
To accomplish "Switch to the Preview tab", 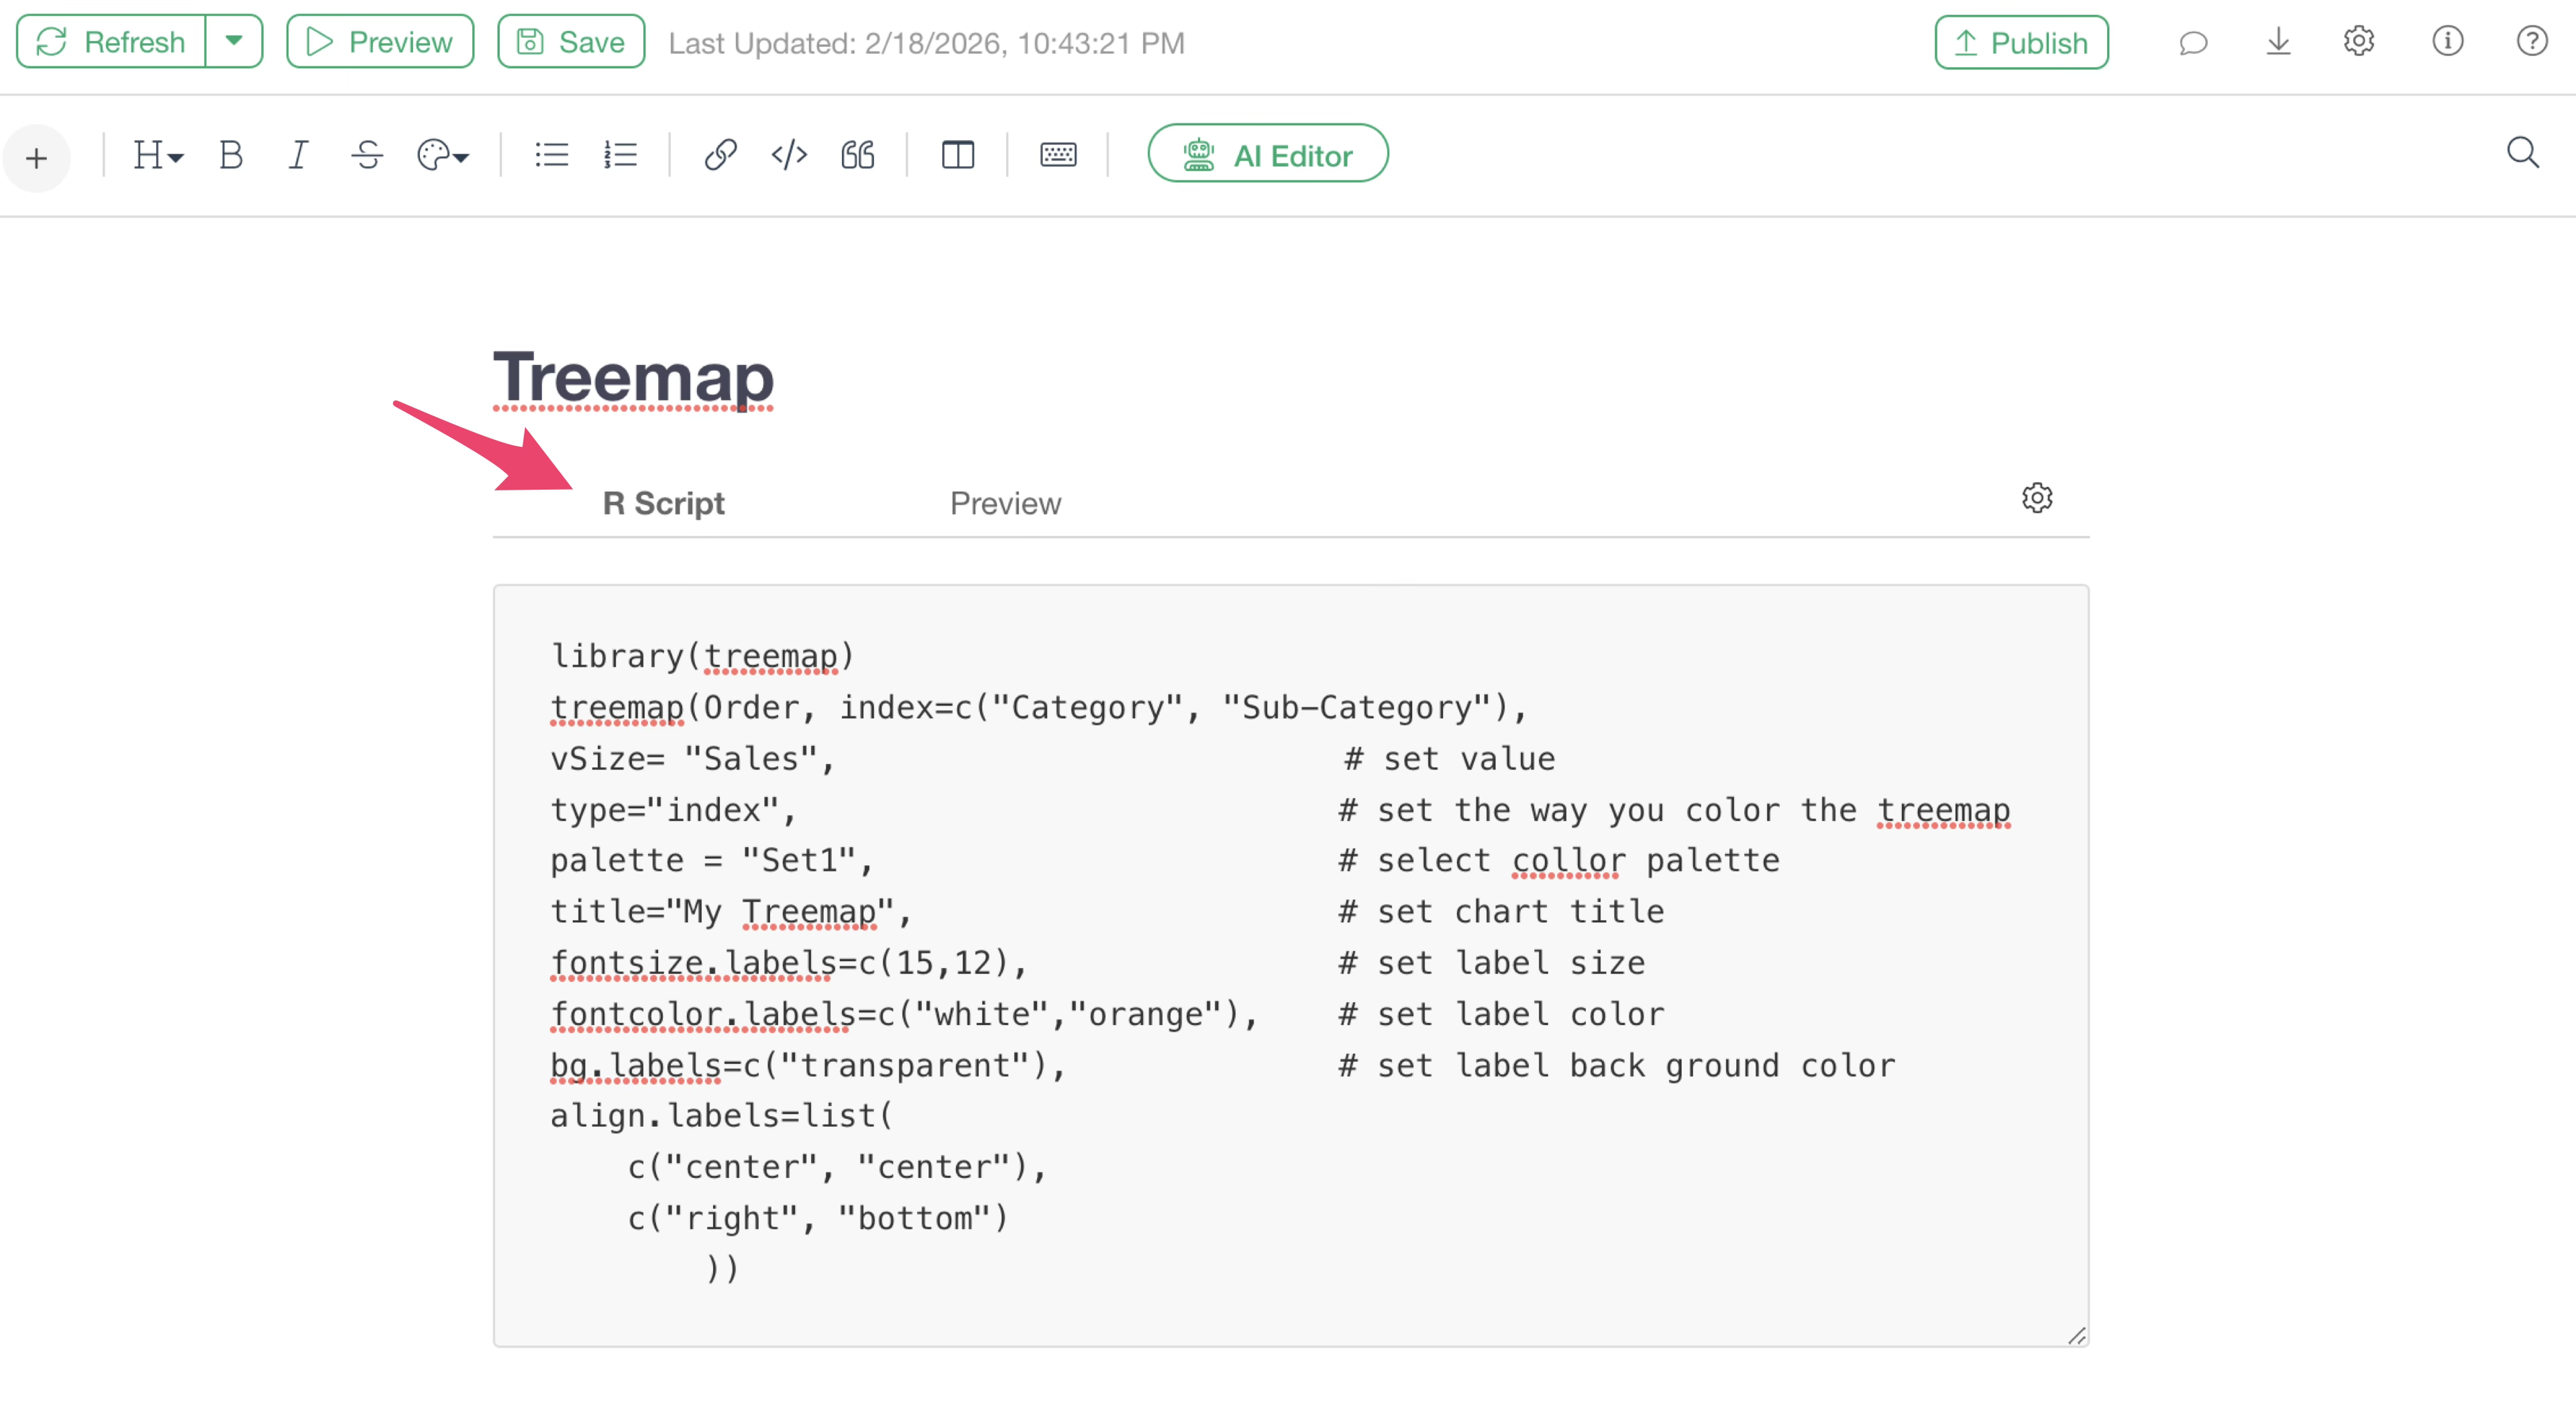I will (x=1005, y=503).
